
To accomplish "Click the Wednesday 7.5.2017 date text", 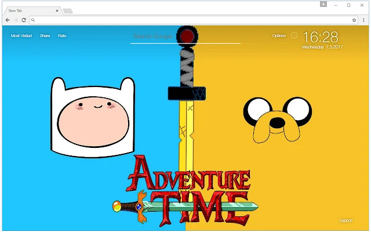I will point(322,47).
